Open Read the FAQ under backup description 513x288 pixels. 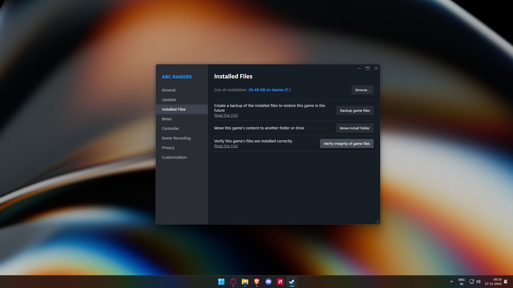[226, 115]
